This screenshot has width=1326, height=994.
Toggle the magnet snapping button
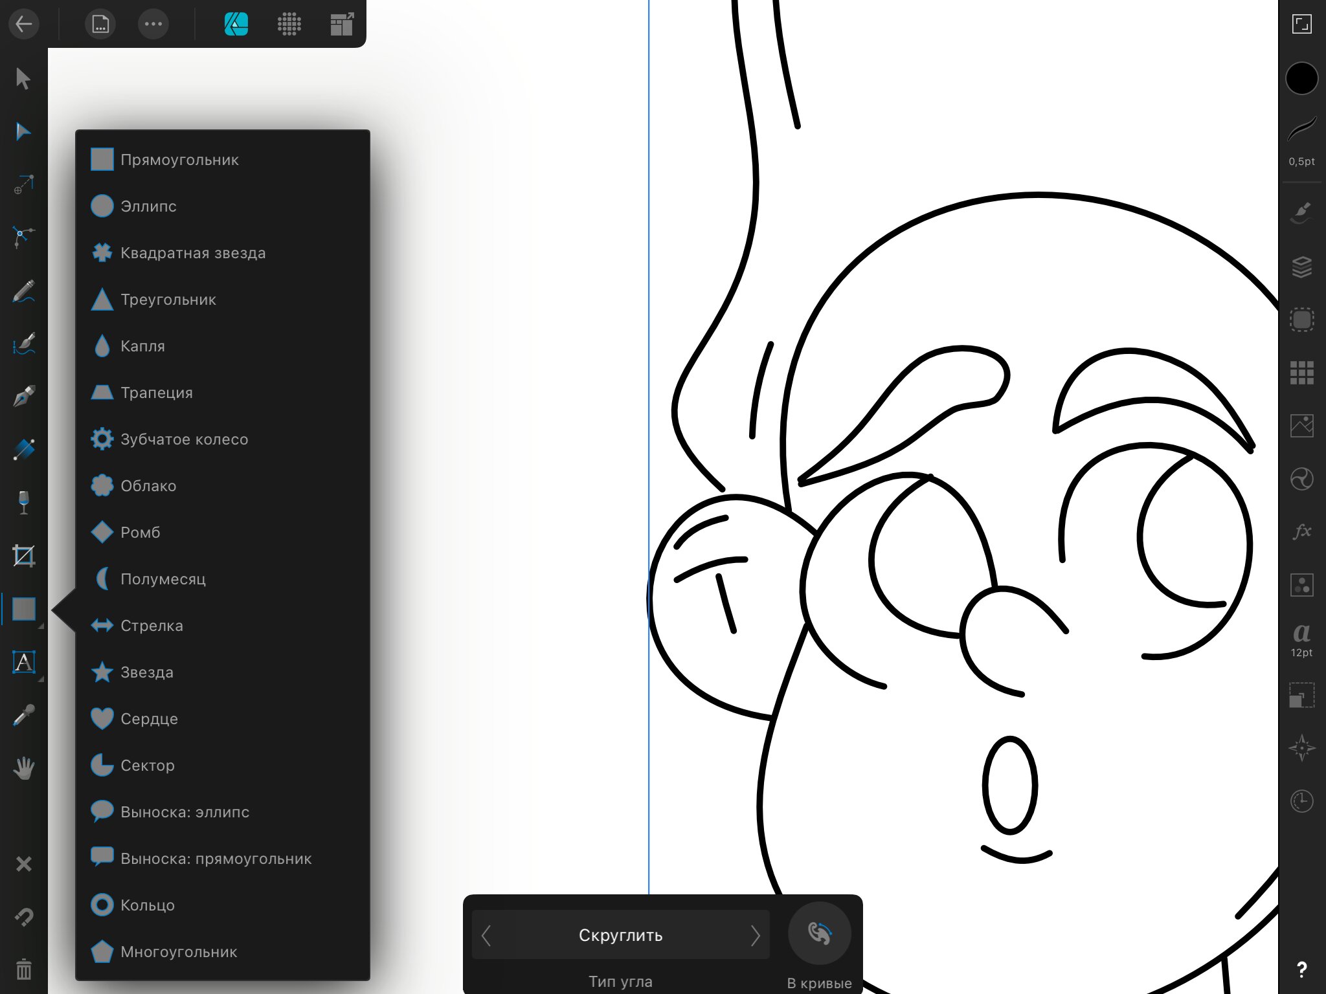pyautogui.click(x=23, y=916)
